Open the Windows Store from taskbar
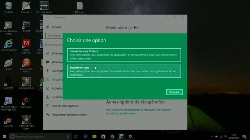250x140 pixels. 103,136
